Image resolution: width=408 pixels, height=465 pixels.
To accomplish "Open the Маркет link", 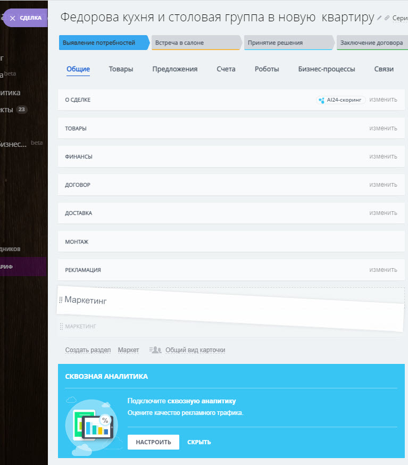I will [128, 350].
